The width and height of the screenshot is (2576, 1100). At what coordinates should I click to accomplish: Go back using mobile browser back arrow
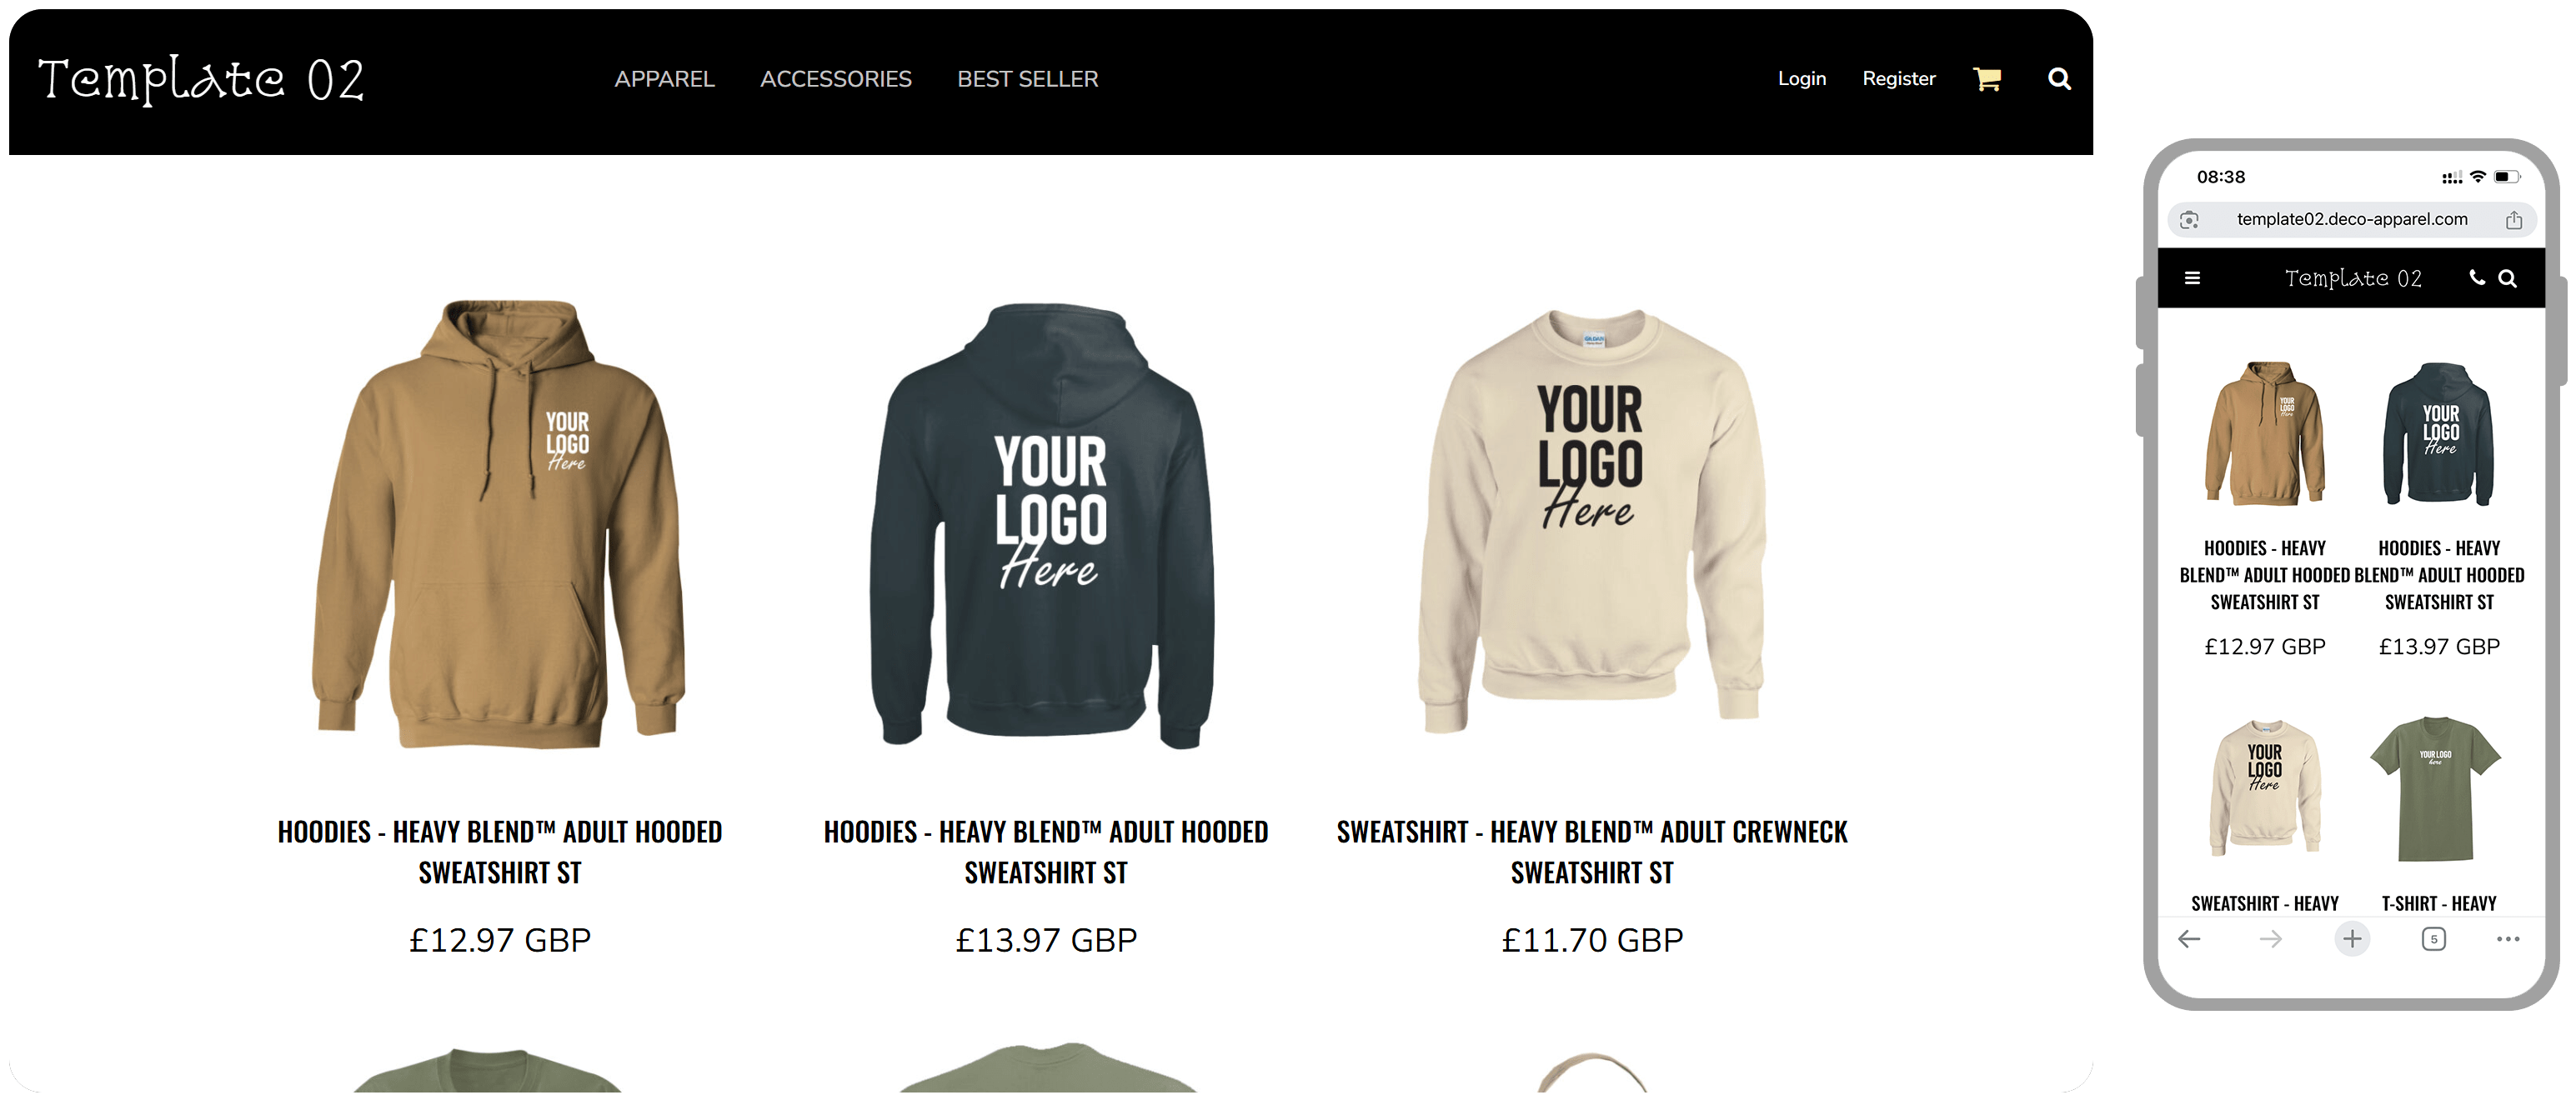[x=2189, y=939]
